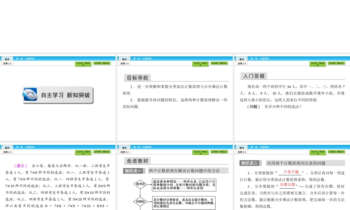
Task: Expand the 自主学习 新知突破 green tab
Action: point(83,64)
